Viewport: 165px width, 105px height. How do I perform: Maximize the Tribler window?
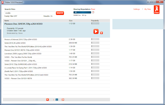(x=154, y=2)
